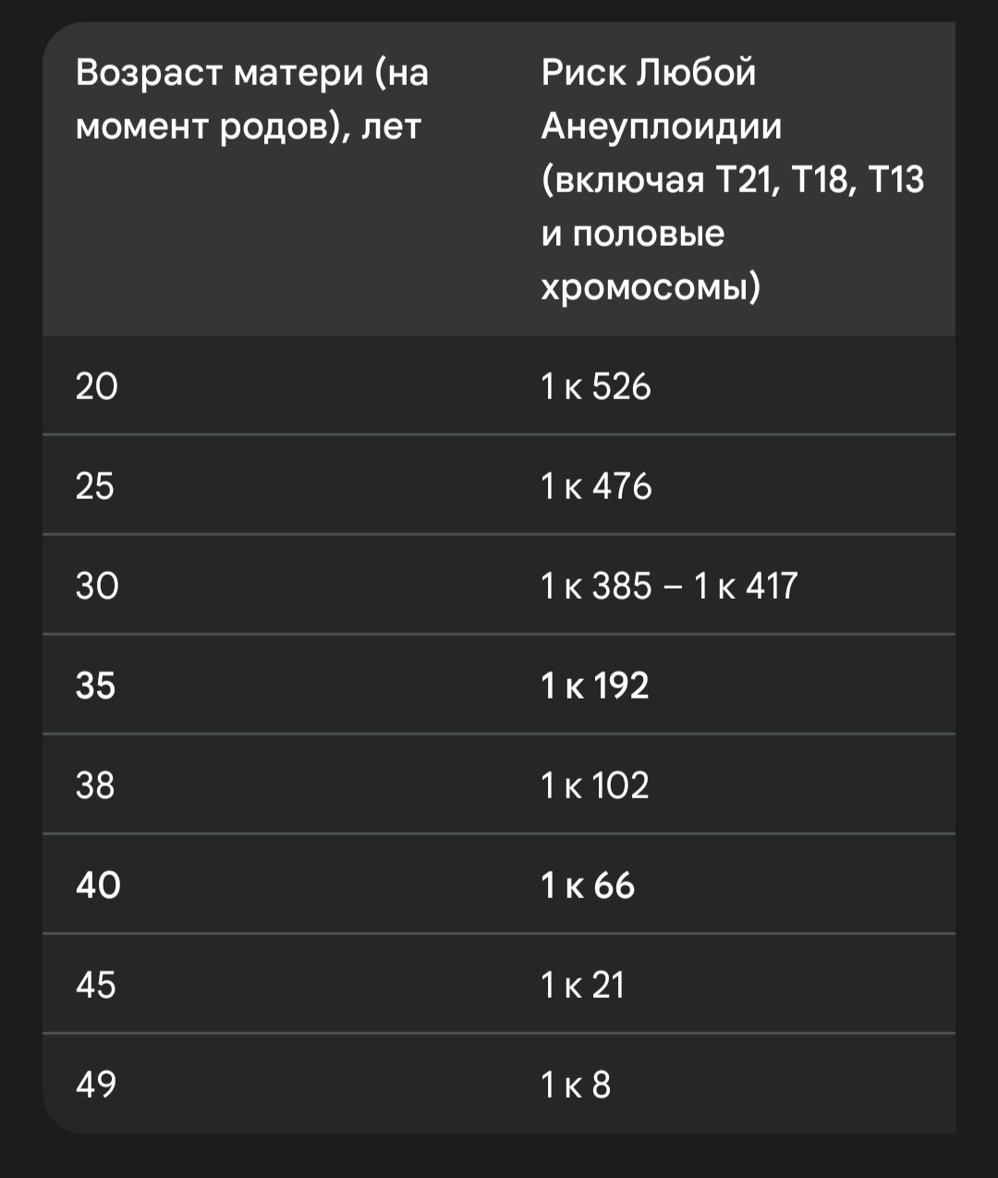Click the "1 к 192" risk value
The image size is (998, 1178).
[595, 686]
